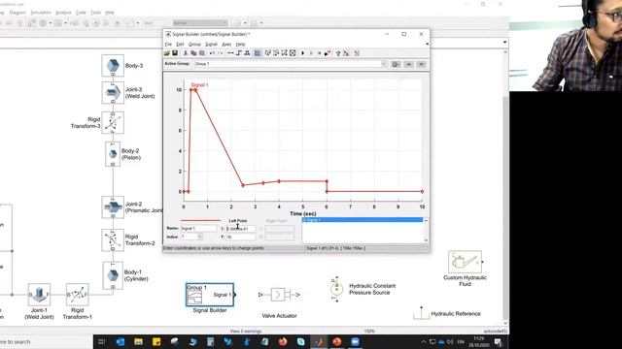
Task: Fit to view icon in Signal Builder
Action: pos(293,53)
